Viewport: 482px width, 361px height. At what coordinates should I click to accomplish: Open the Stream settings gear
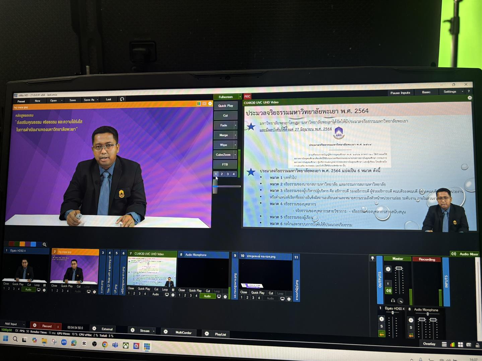point(133,330)
